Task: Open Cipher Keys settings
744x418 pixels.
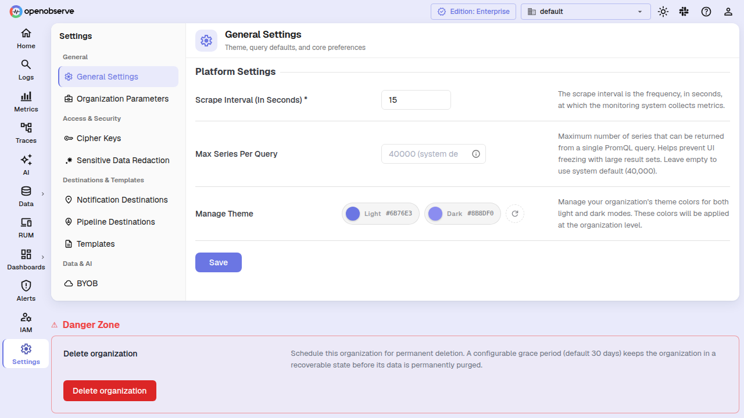Action: click(119, 138)
